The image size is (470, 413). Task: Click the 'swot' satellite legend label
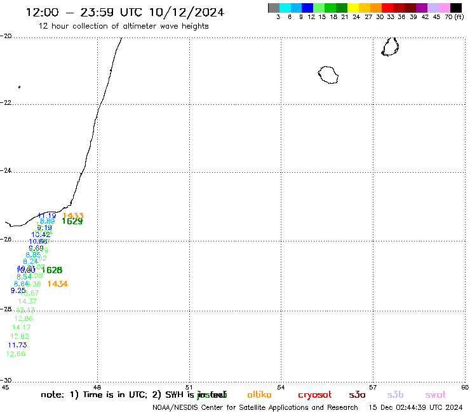tap(436, 395)
